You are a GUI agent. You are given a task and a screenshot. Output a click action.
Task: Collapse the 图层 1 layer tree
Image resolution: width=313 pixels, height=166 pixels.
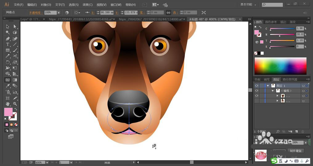coord(268,86)
